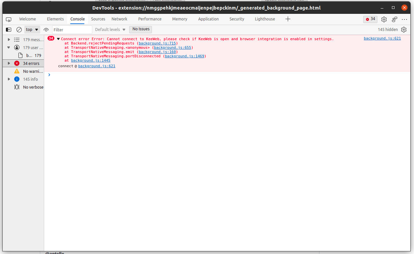
Task: Click the console Filter input field
Action: 72,29
